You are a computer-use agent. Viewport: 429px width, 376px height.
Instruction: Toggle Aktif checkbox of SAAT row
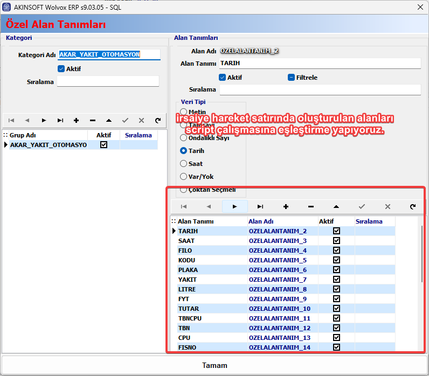(x=336, y=241)
